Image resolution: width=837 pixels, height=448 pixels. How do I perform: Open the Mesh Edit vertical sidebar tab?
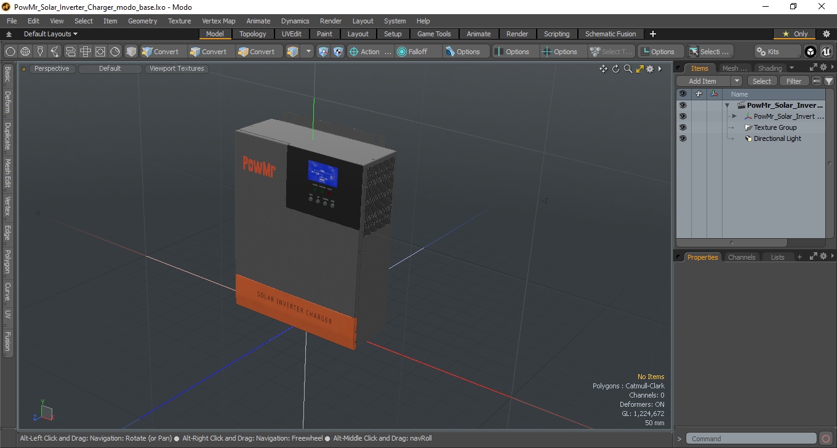click(8, 173)
